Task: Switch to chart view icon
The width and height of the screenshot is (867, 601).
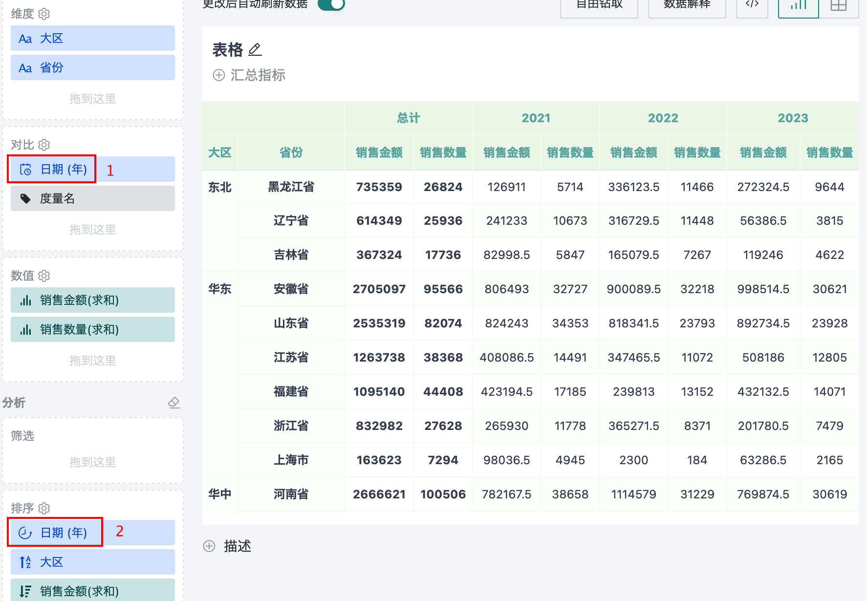Action: pyautogui.click(x=799, y=6)
